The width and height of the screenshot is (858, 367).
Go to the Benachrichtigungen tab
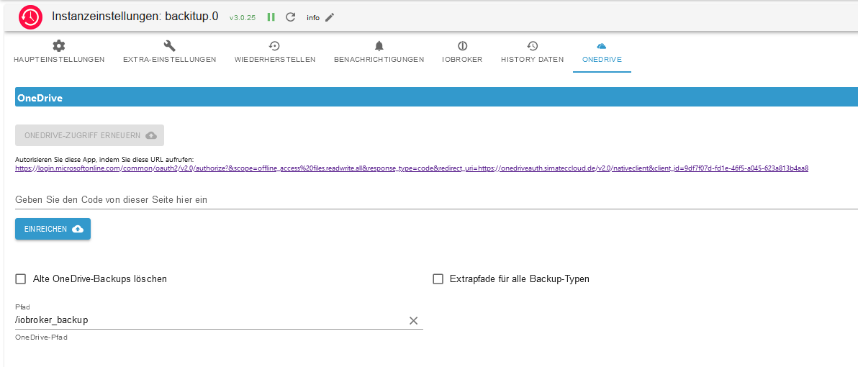[x=379, y=53]
